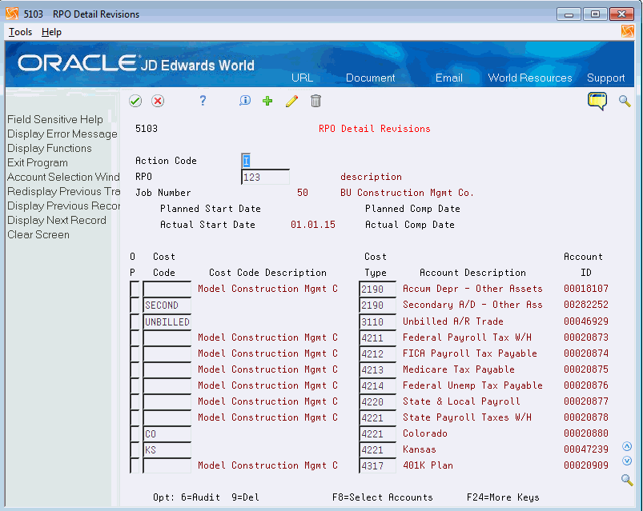Select Display Next Record in sidebar
The height and width of the screenshot is (511, 643).
click(x=57, y=220)
